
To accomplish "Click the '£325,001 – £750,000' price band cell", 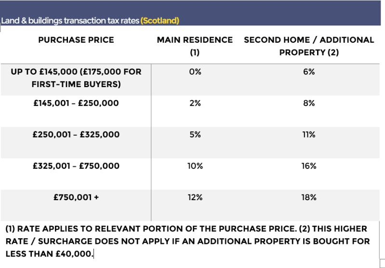I will [x=76, y=166].
